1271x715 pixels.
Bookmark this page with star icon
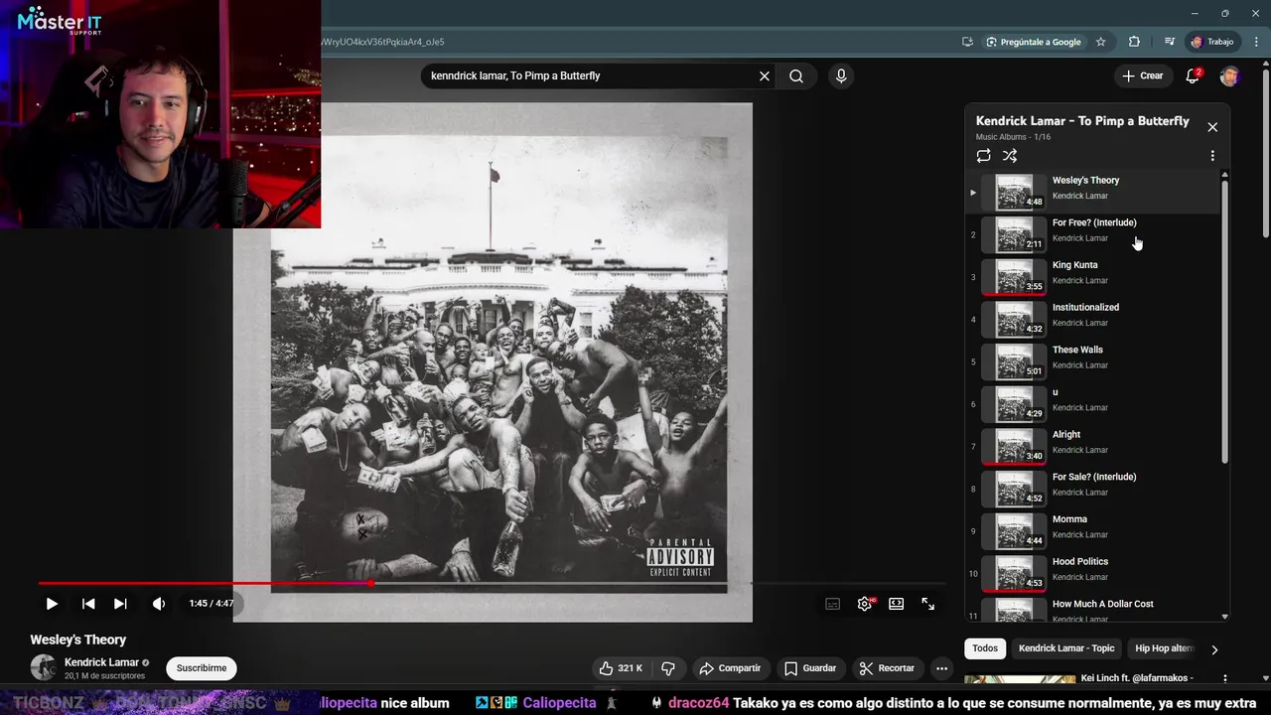coord(1100,42)
